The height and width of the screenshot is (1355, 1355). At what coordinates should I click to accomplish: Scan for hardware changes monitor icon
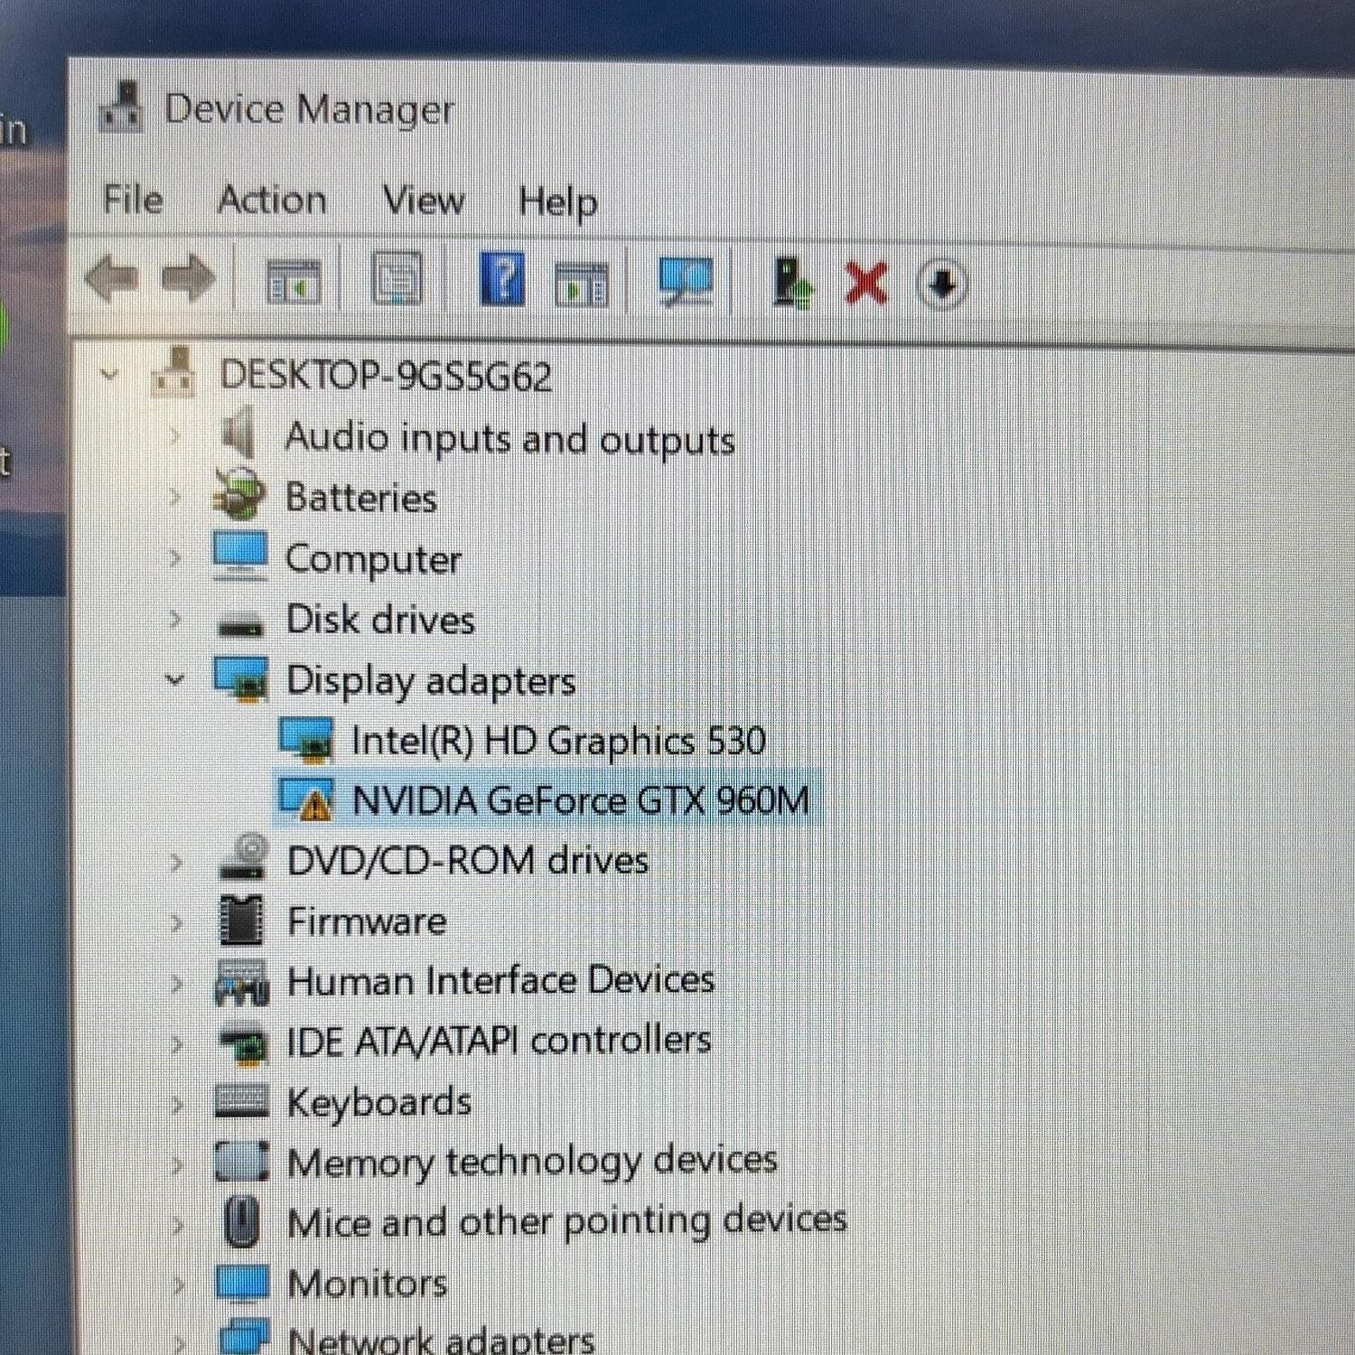686,283
